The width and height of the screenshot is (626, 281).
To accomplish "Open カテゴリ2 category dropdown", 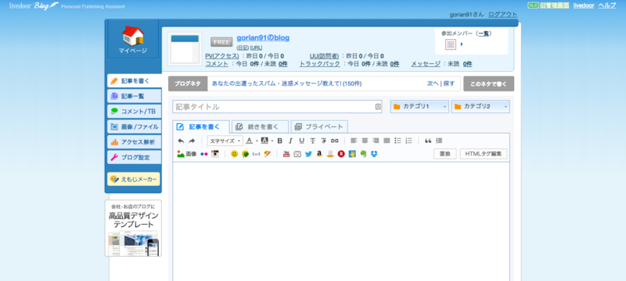I will (480, 107).
